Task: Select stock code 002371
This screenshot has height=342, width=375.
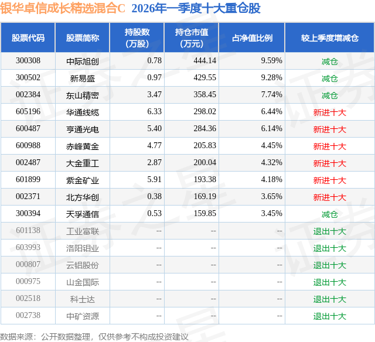Action: 28,196
